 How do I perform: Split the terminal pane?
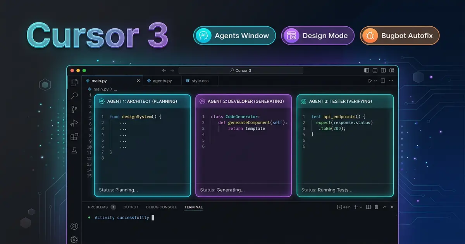[369, 207]
